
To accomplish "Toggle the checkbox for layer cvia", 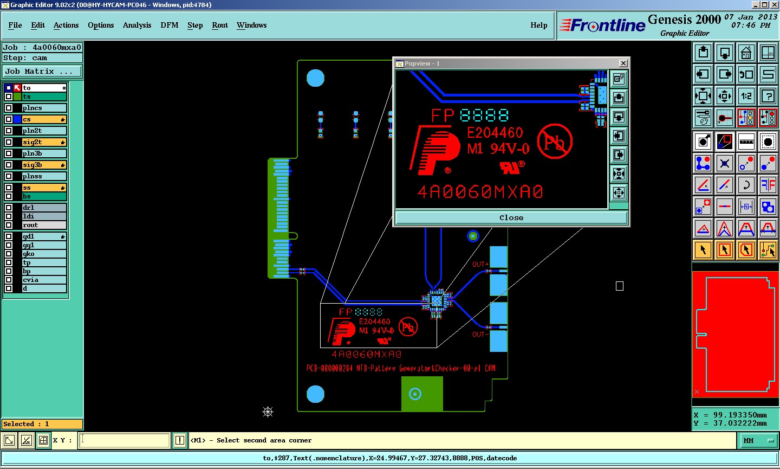I will pyautogui.click(x=9, y=280).
